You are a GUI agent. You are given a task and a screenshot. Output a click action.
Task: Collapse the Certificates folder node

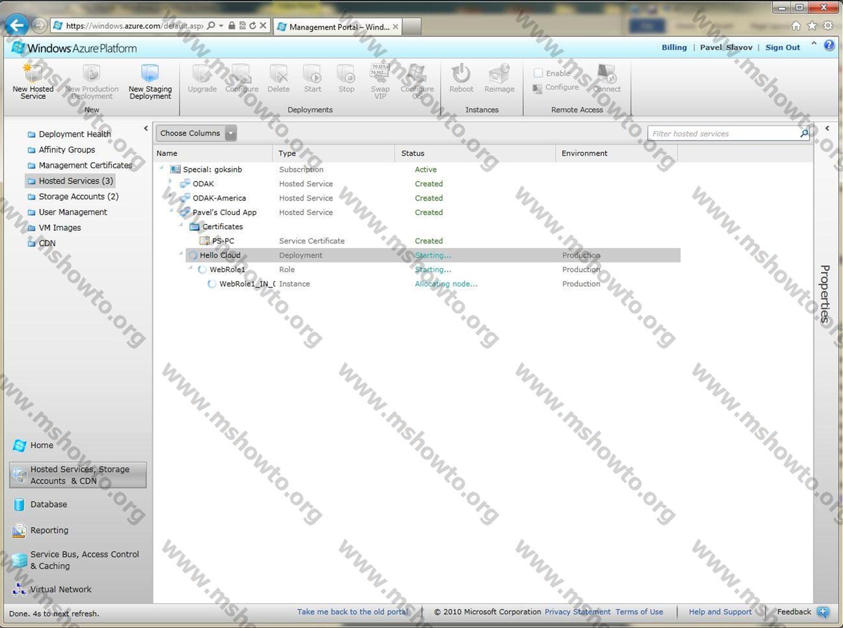click(x=181, y=225)
